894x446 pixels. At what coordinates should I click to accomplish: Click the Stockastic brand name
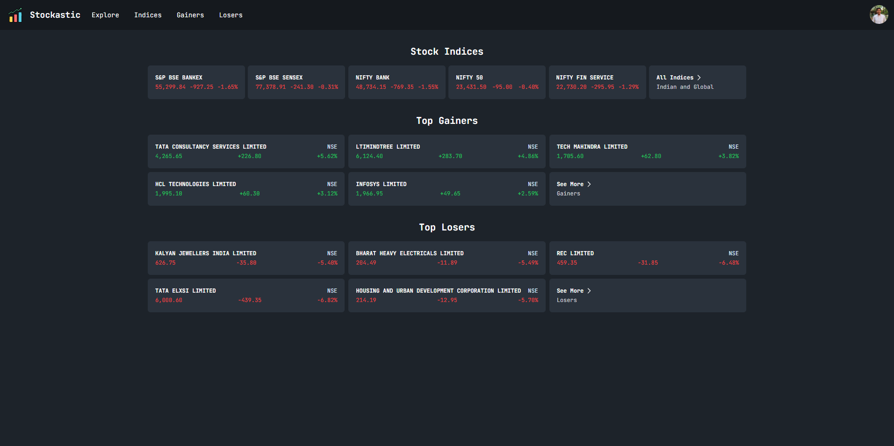55,15
